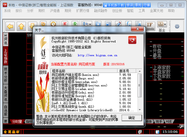Open the 系统 menu
Viewport: 187px width, 137px height.
[x=7, y=11]
